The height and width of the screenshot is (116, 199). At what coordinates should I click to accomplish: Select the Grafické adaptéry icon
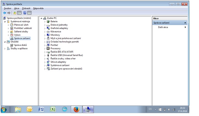(48, 28)
